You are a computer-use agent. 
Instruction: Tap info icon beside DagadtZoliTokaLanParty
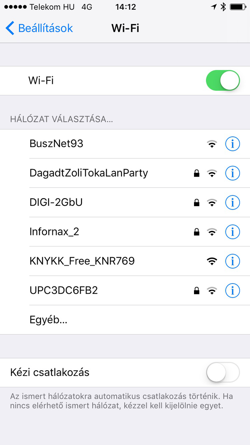click(x=233, y=173)
